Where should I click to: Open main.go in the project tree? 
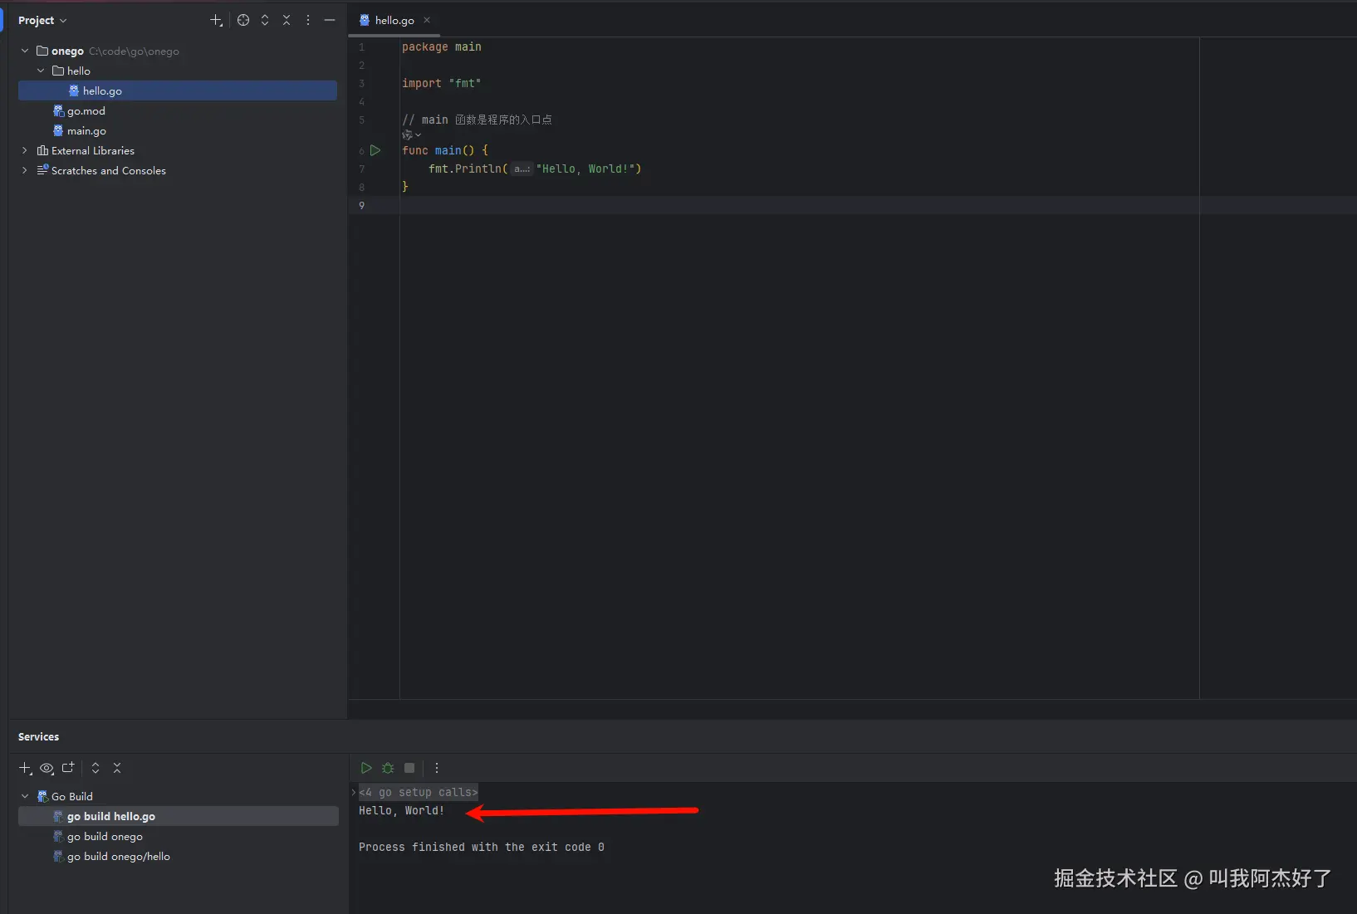86,130
